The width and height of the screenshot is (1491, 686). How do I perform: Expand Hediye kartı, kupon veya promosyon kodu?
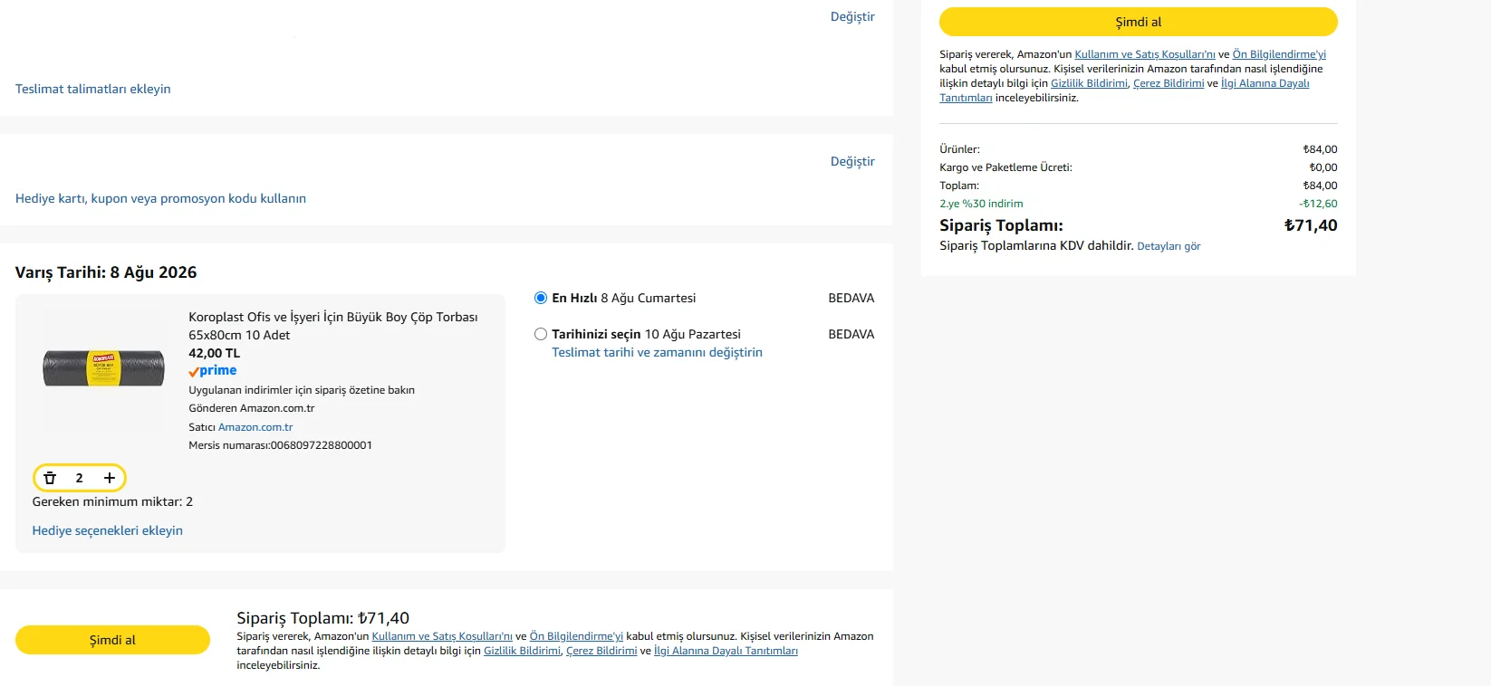coord(160,198)
